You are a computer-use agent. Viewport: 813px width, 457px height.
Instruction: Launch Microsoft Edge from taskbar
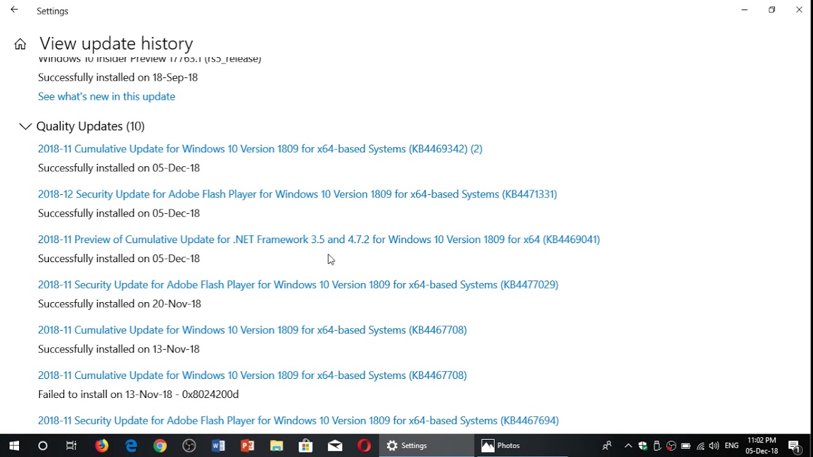pyautogui.click(x=131, y=446)
